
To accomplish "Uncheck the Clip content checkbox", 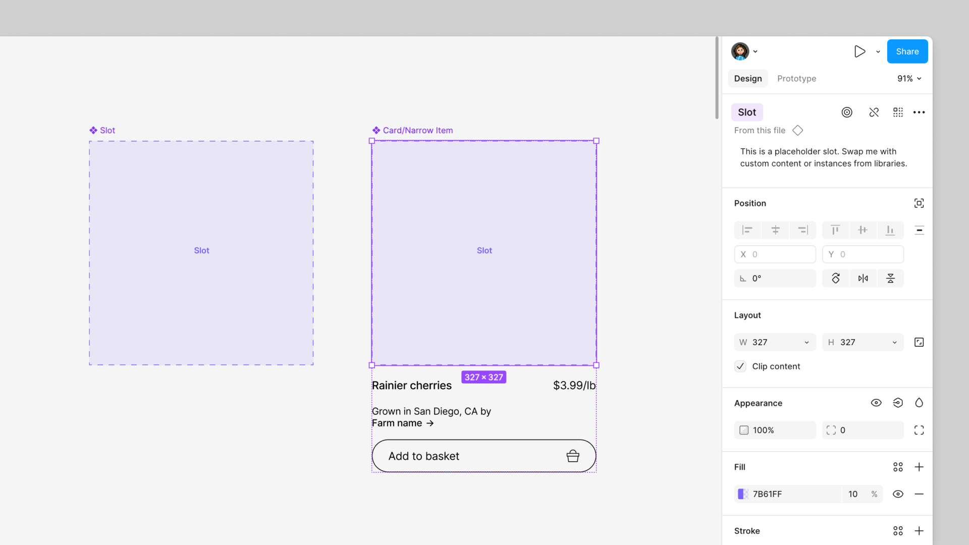I will 740,366.
